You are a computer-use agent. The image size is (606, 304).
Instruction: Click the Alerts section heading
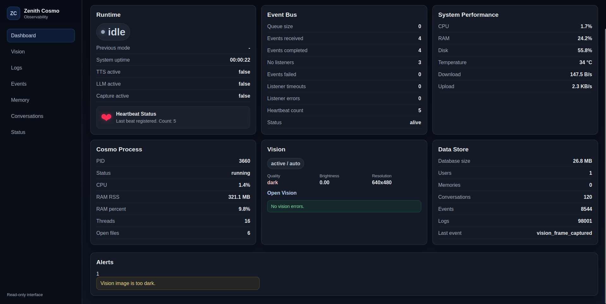(105, 262)
